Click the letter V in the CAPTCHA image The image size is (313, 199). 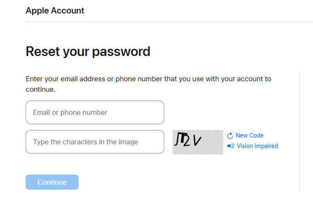(x=197, y=141)
